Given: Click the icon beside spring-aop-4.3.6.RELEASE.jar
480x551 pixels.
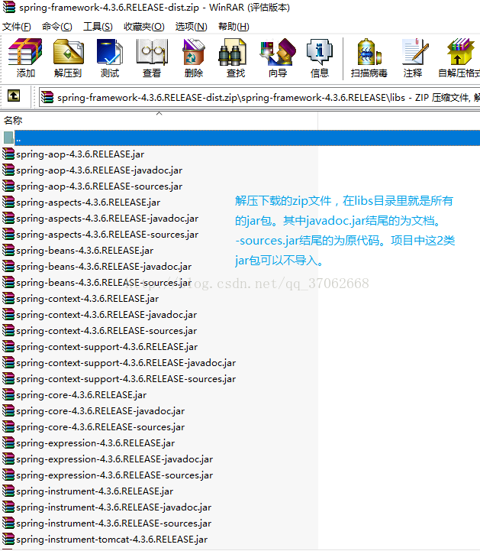Looking at the screenshot, I should click(8, 154).
